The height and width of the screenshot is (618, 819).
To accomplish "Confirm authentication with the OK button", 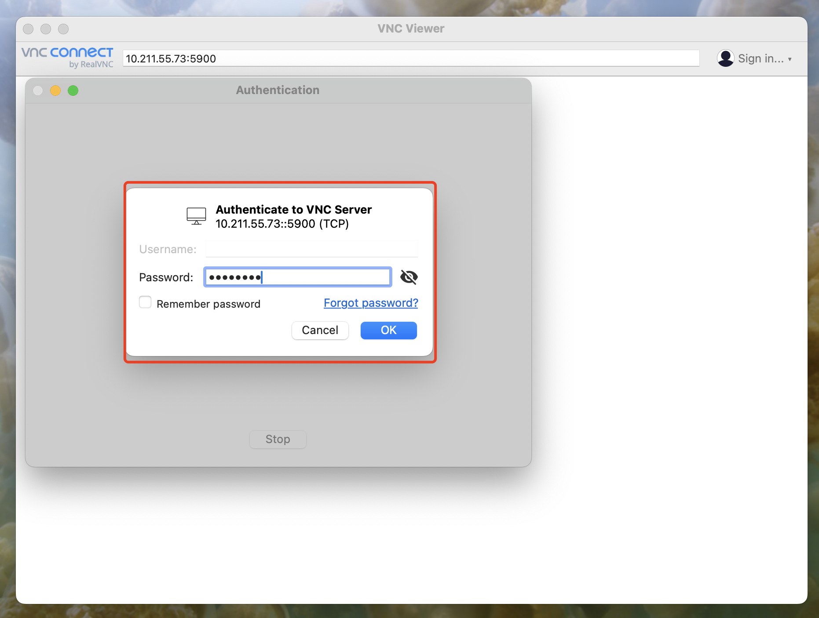I will pyautogui.click(x=388, y=330).
